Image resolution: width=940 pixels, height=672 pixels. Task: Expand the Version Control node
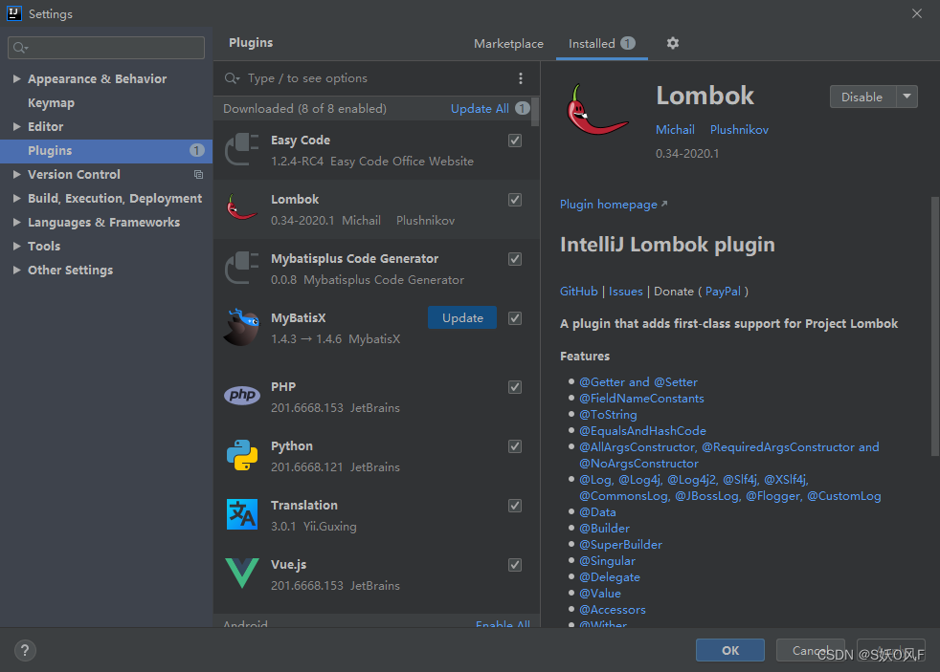pos(17,174)
